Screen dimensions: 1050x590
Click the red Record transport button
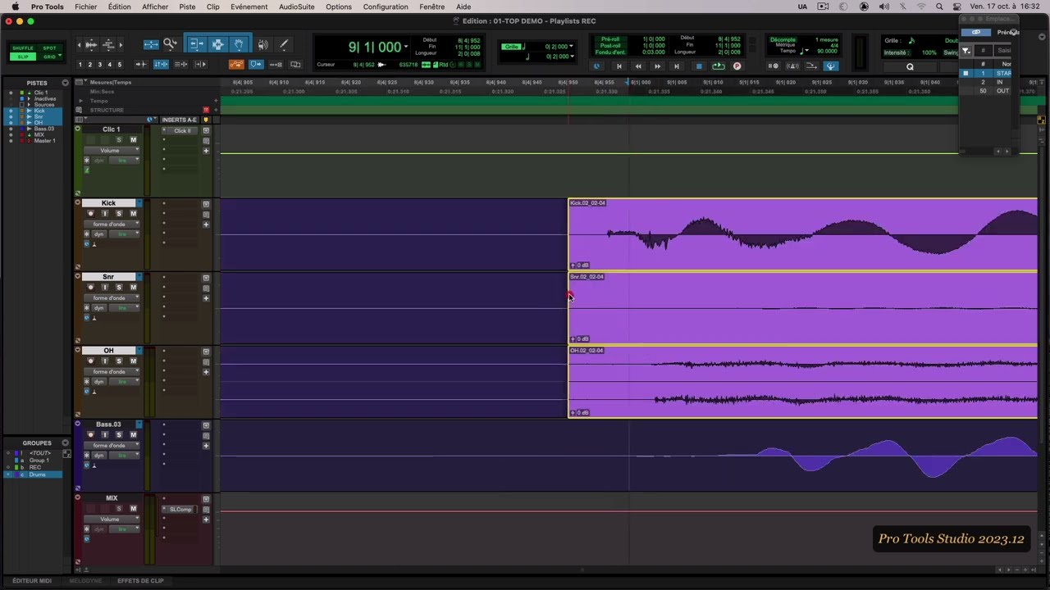737,66
